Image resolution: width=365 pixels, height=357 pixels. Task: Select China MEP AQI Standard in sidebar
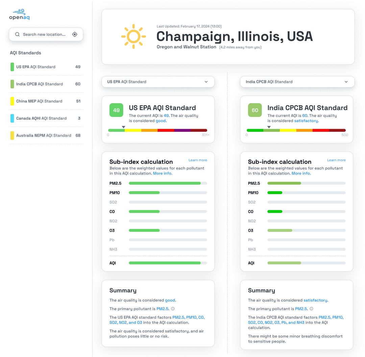point(46,101)
